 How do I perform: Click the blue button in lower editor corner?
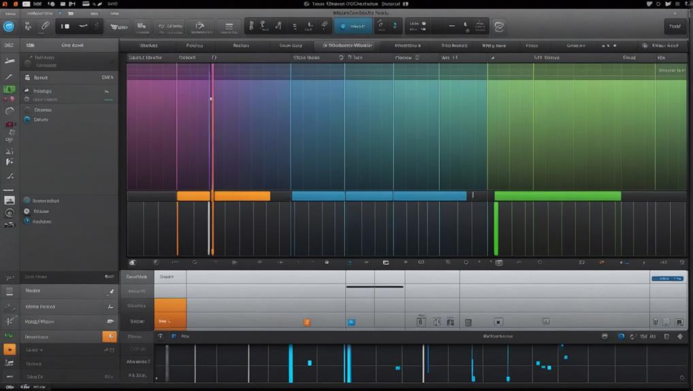click(x=667, y=279)
